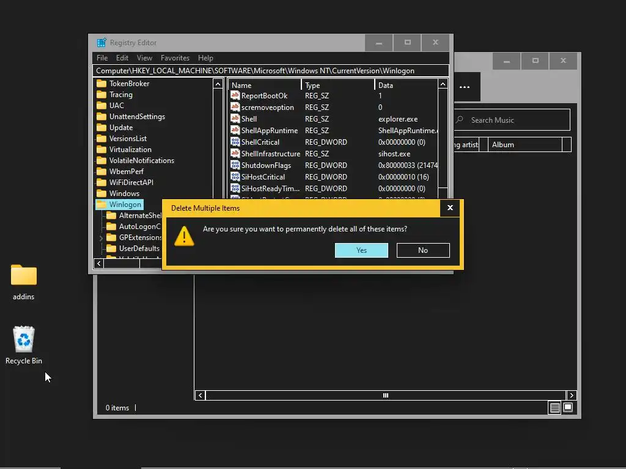The image size is (626, 469).
Task: Select the VolatileNotifications folder icon
Action: [102, 161]
